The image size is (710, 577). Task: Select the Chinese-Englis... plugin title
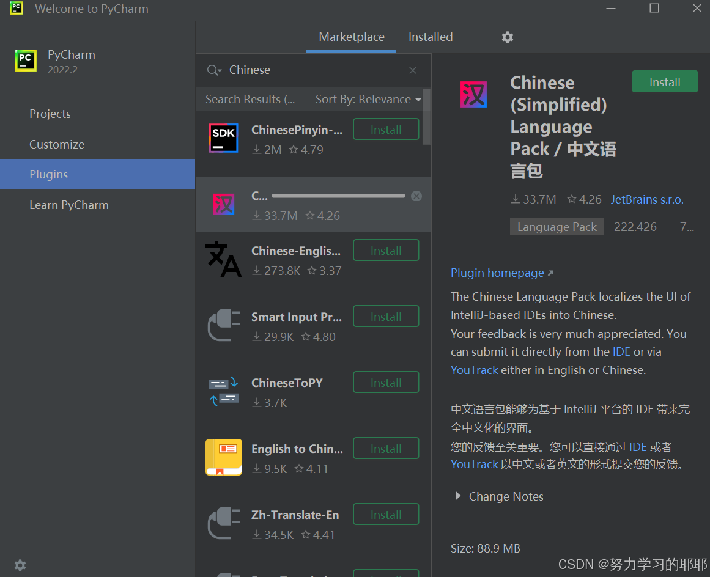pos(296,251)
